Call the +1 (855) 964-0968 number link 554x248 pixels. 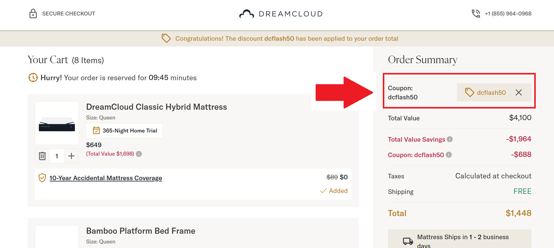click(508, 14)
